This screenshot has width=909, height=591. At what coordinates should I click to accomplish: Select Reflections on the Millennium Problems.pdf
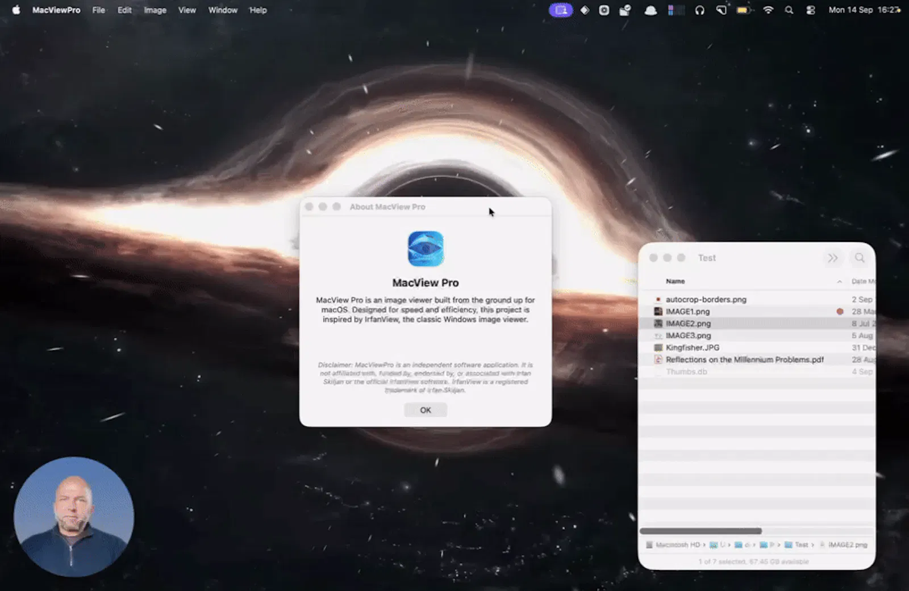[757, 359]
